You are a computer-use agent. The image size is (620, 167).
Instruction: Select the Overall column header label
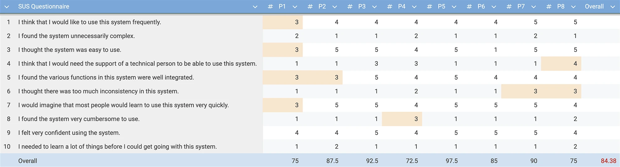[594, 7]
